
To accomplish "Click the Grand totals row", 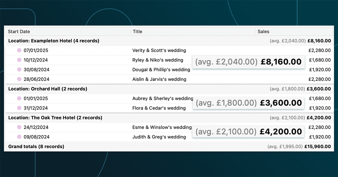I will [x=36, y=147].
